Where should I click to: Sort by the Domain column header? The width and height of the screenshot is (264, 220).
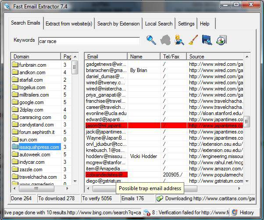(36, 57)
